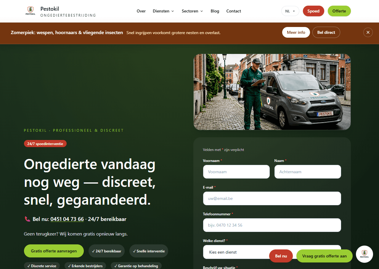Click the Garantie op behandeling chip
Screen dimensions: 379x269
pyautogui.click(x=136, y=266)
